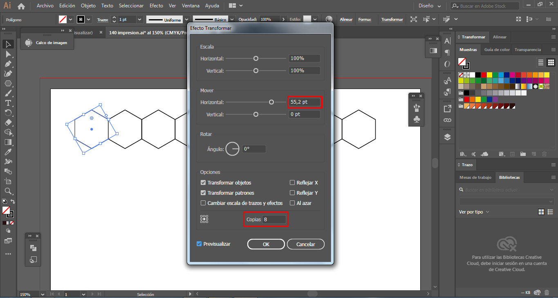Open the Archivo menu
Screen dimensions: 558x298
click(x=45, y=6)
